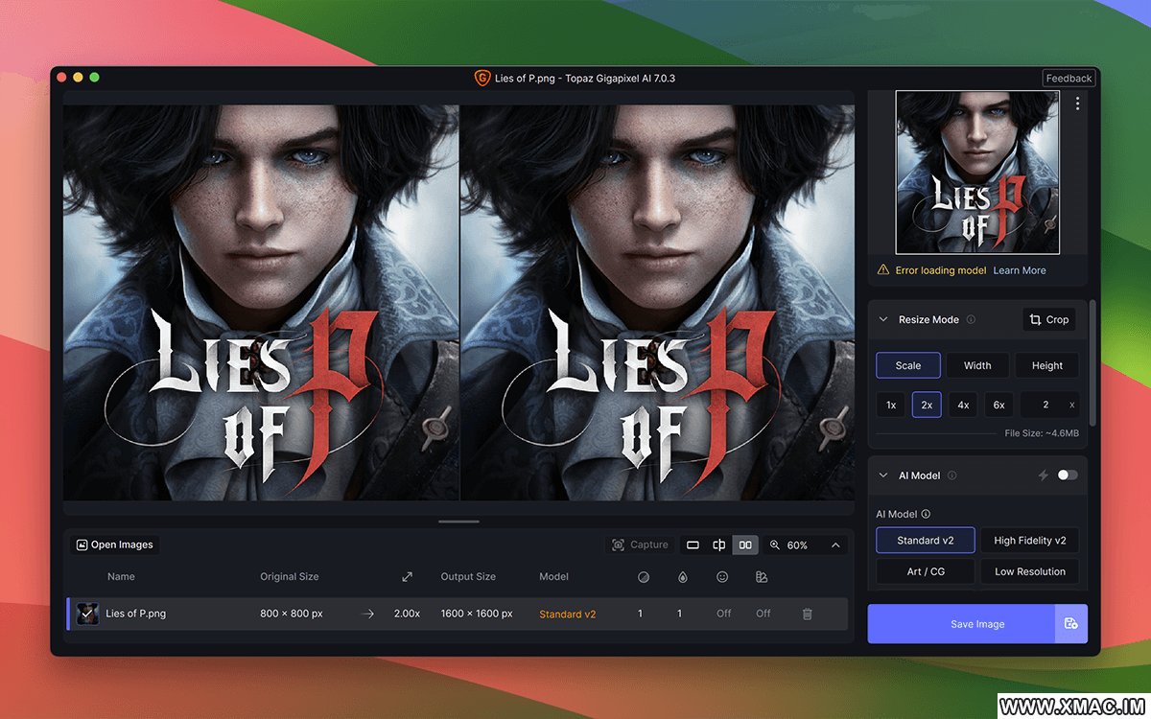Click the Capture button label
The width and height of the screenshot is (1151, 719).
649,545
